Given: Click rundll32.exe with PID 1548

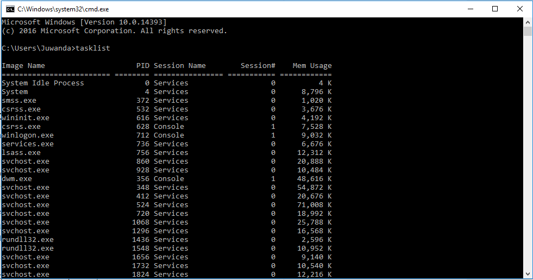Looking at the screenshot, I should point(28,248).
